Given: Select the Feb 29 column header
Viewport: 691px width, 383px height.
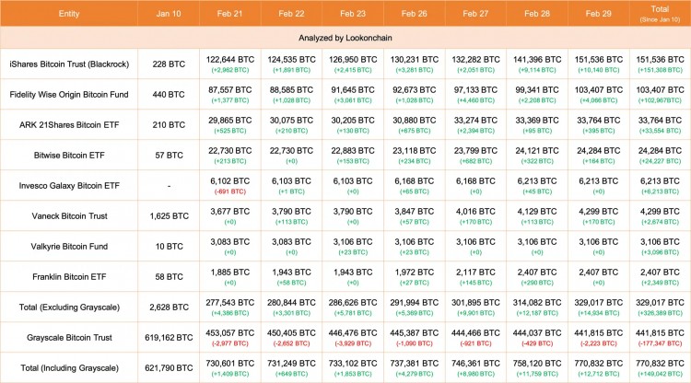Looking at the screenshot, I should point(599,14).
